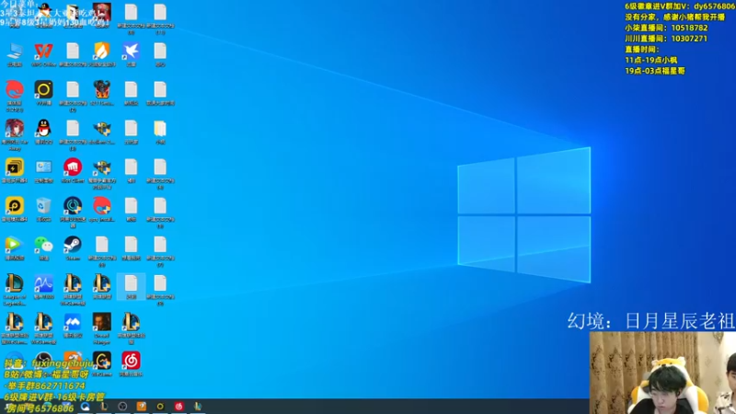
Task: Launch the WeGame desktop shortcut
Action: coord(102,361)
